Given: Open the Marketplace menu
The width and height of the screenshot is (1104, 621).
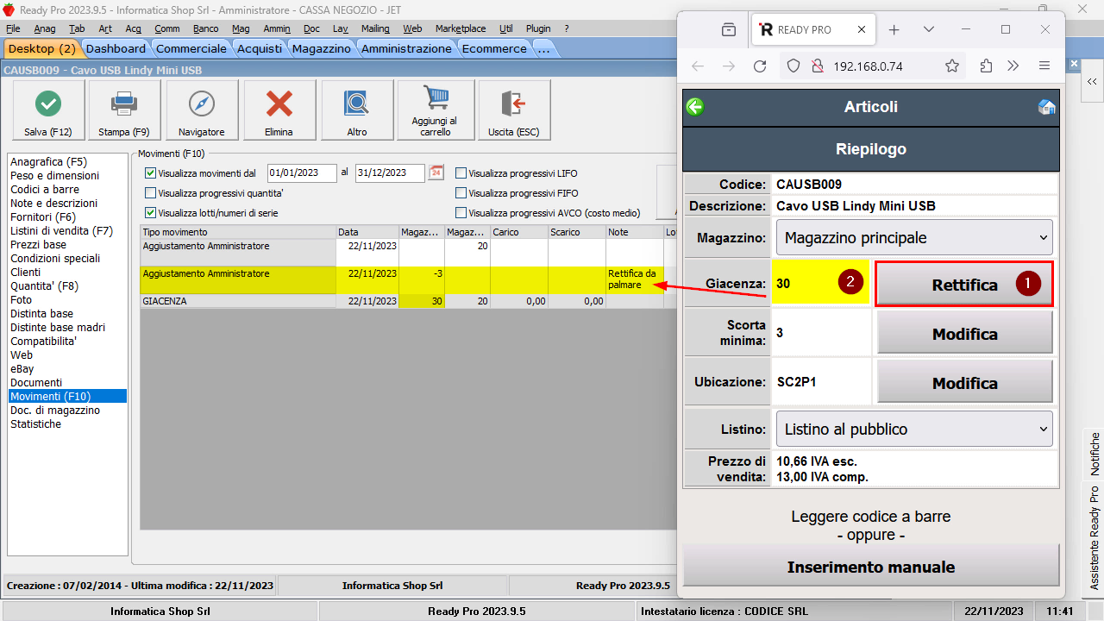Looking at the screenshot, I should pyautogui.click(x=461, y=28).
